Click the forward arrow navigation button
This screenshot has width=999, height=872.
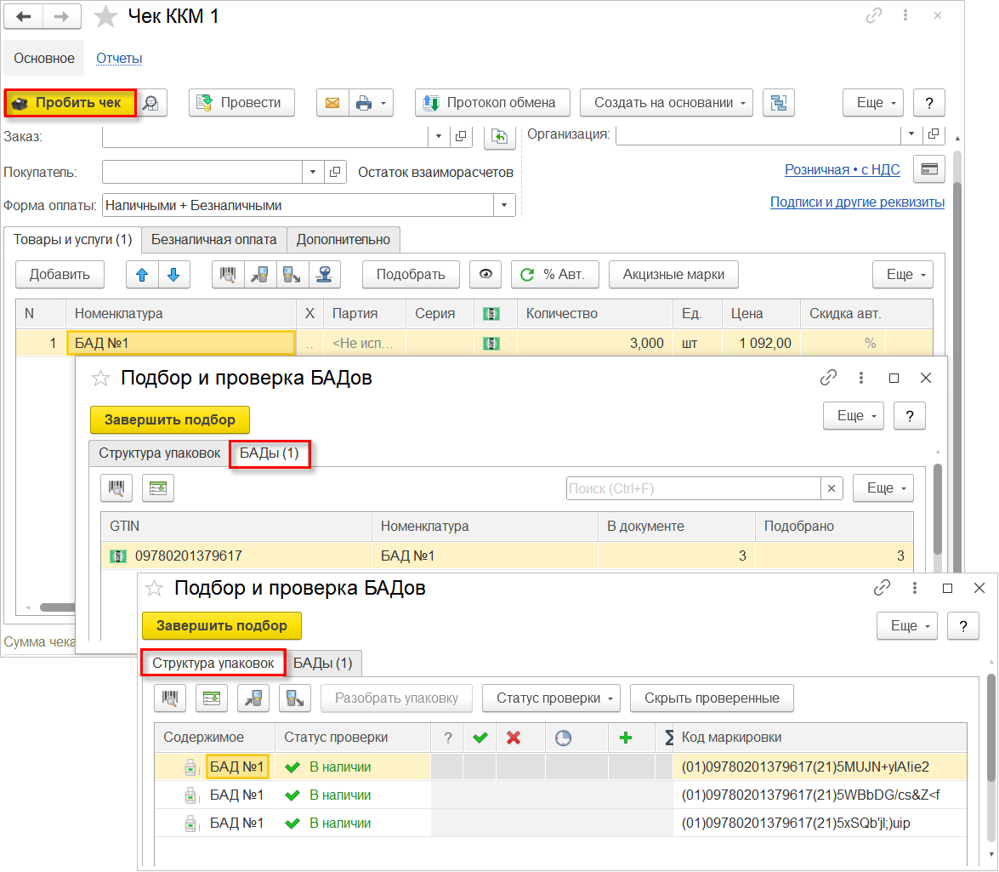click(x=62, y=16)
